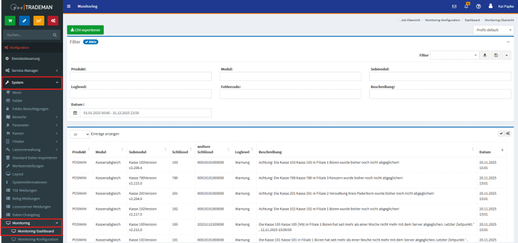Click the green shopping cart tile
The image size is (518, 243).
pyautogui.click(x=10, y=20)
